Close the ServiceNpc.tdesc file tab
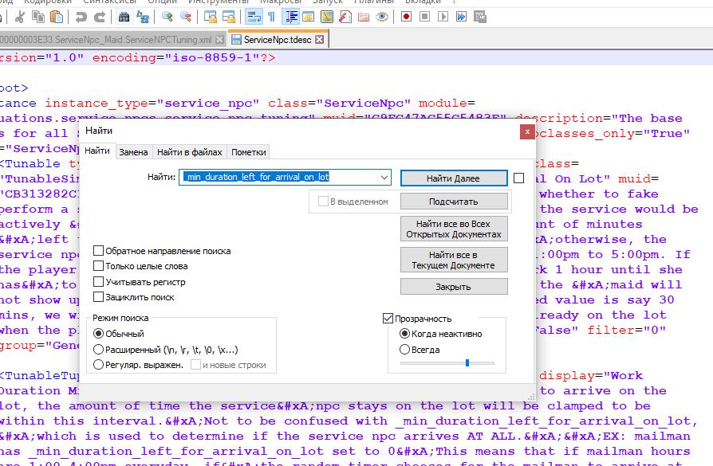713x466 pixels. 320,40
